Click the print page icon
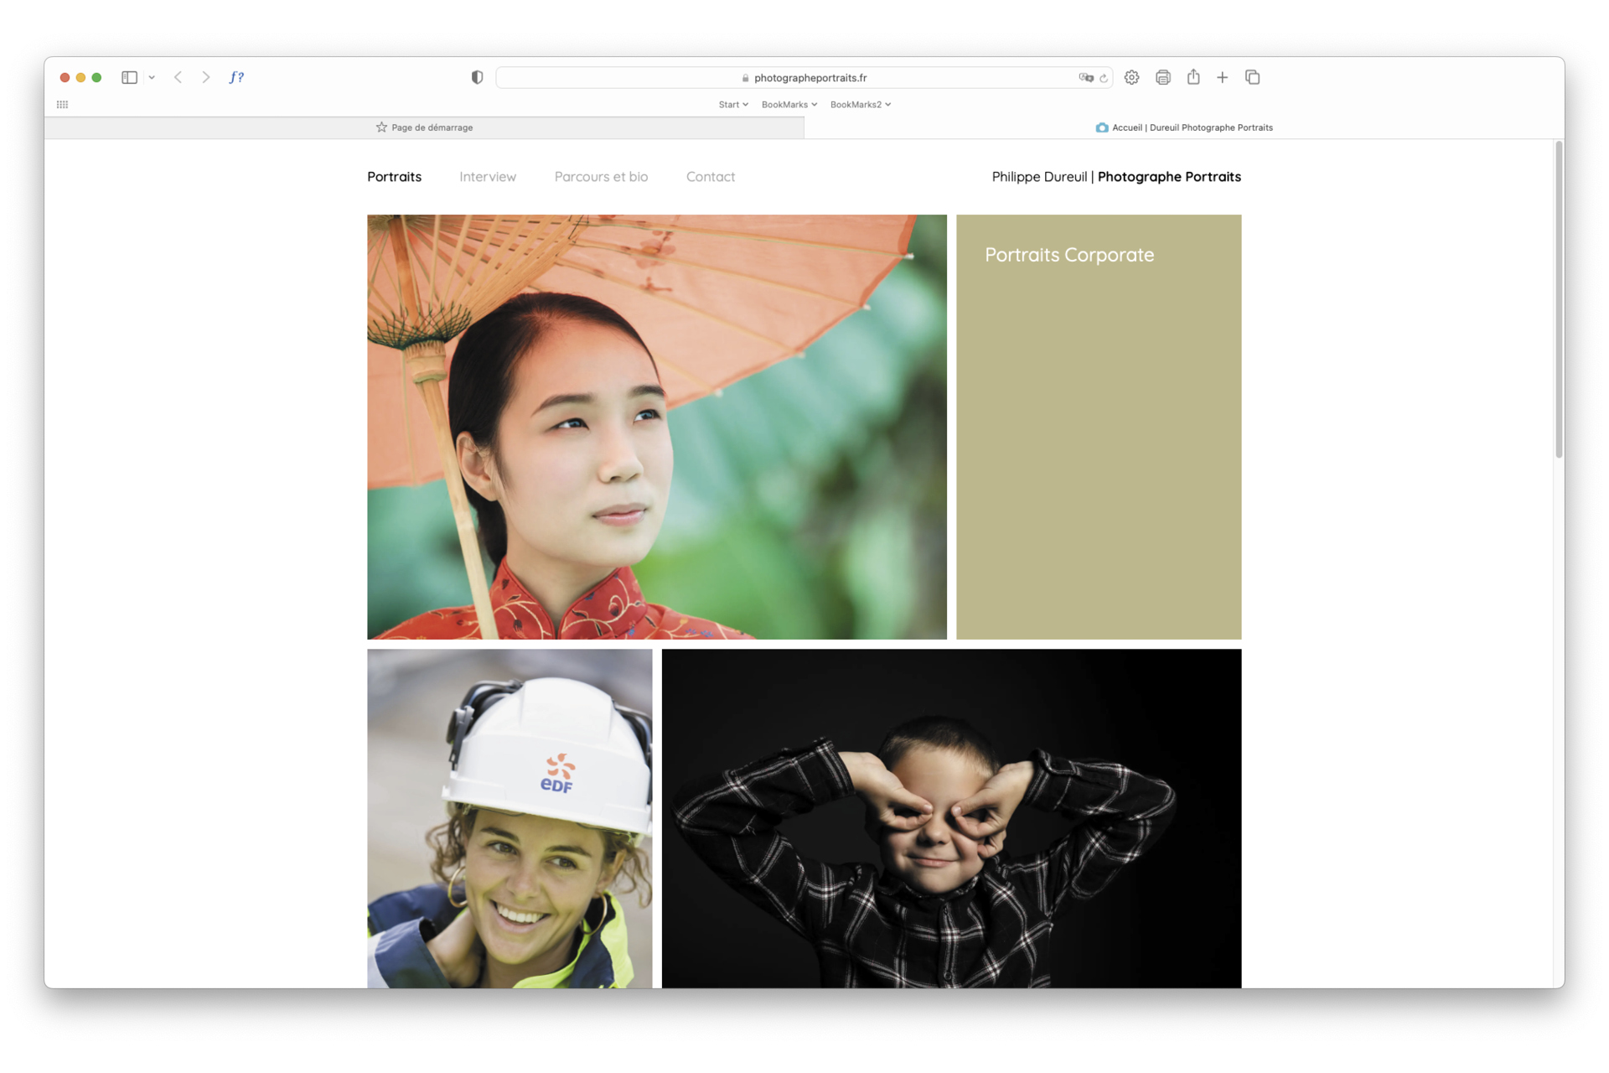The image size is (1609, 1073). coord(1162,77)
